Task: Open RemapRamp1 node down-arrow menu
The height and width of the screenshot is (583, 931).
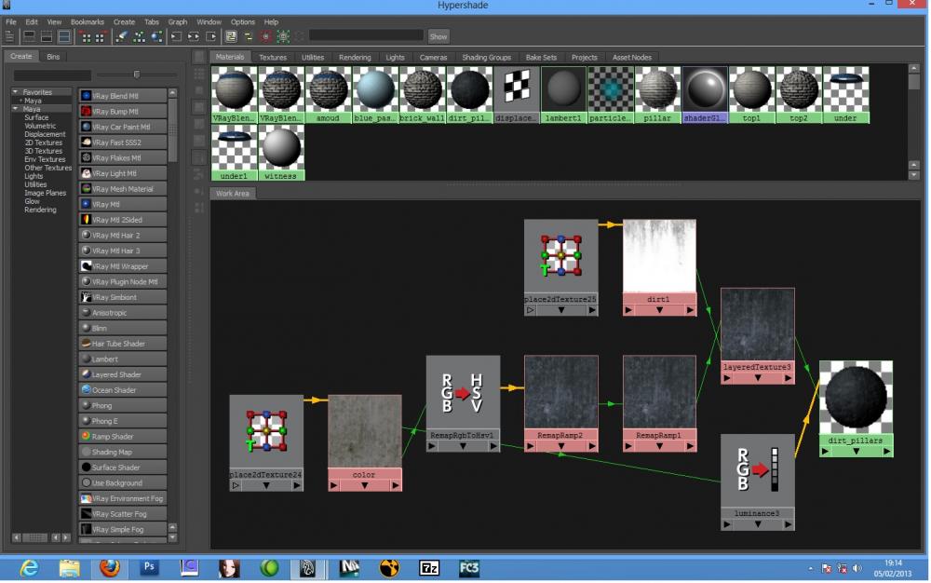Action: click(659, 446)
